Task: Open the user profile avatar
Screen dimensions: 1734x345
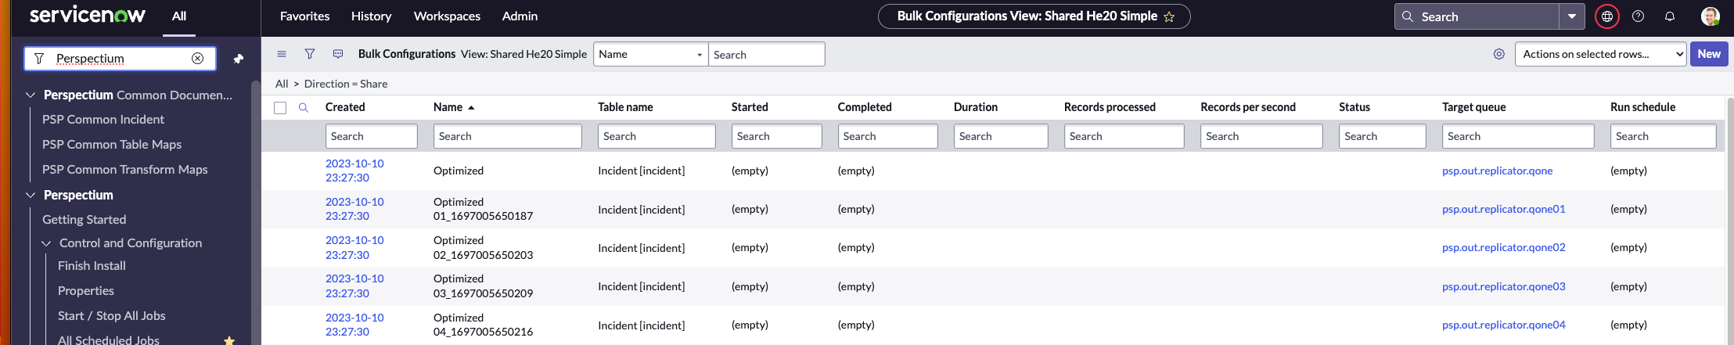Action: (x=1711, y=16)
